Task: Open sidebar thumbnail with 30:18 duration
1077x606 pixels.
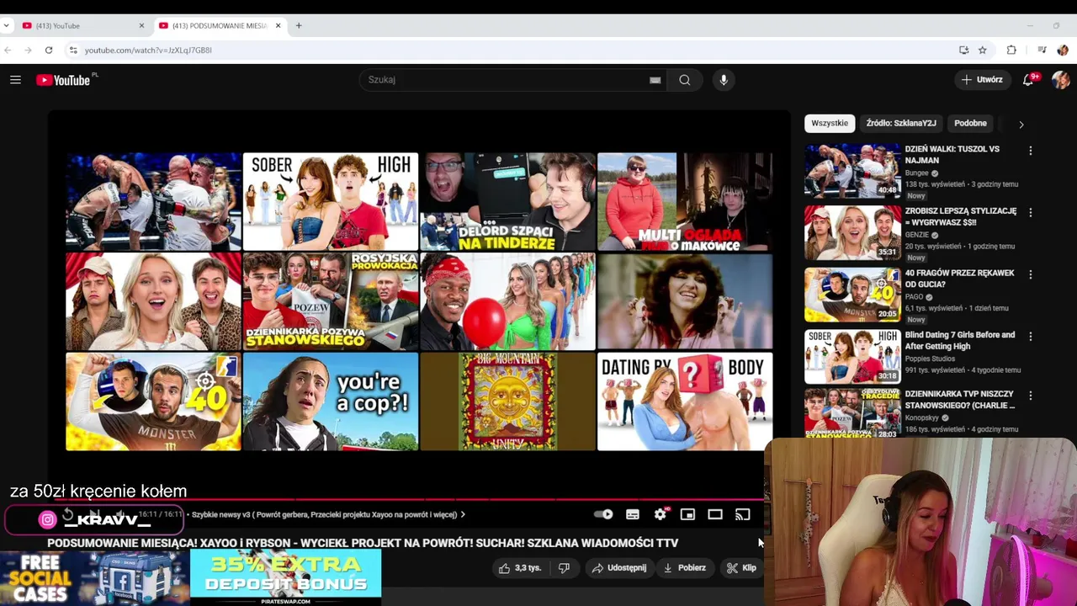Action: pos(852,357)
